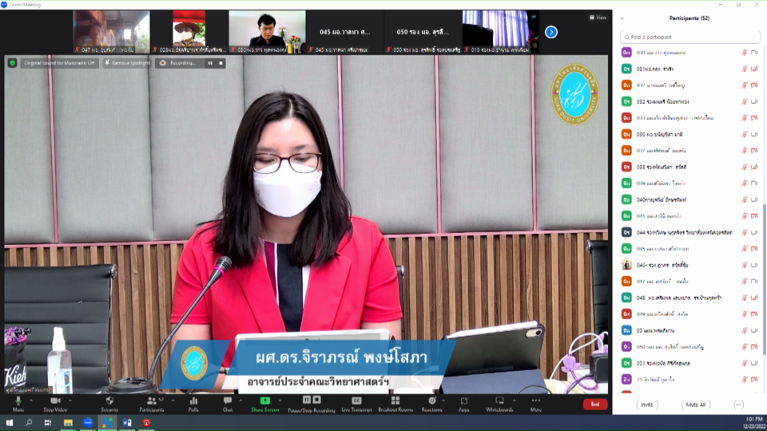Image resolution: width=767 pixels, height=431 pixels.
Task: Open the Chat panel
Action: 228,404
